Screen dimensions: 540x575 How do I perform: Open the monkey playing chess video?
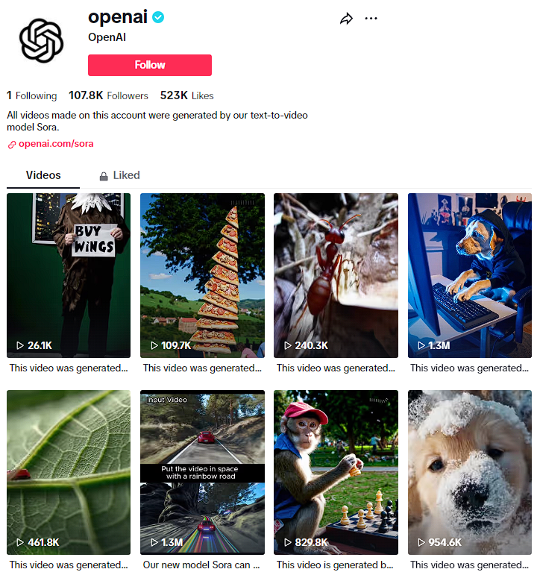pos(336,472)
